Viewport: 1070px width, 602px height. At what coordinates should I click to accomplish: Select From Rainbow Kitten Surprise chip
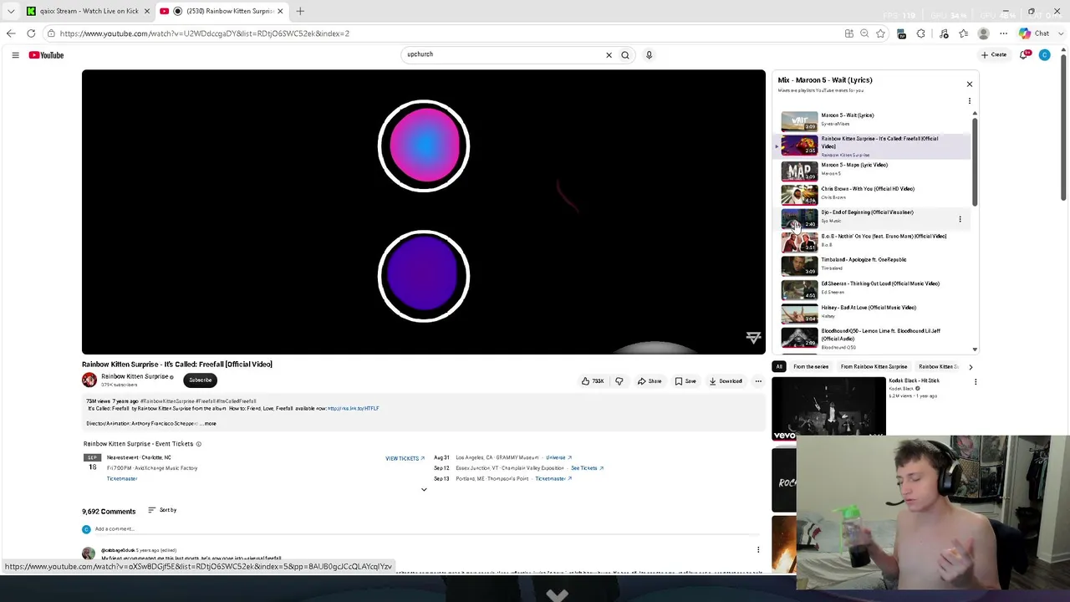[x=874, y=366]
